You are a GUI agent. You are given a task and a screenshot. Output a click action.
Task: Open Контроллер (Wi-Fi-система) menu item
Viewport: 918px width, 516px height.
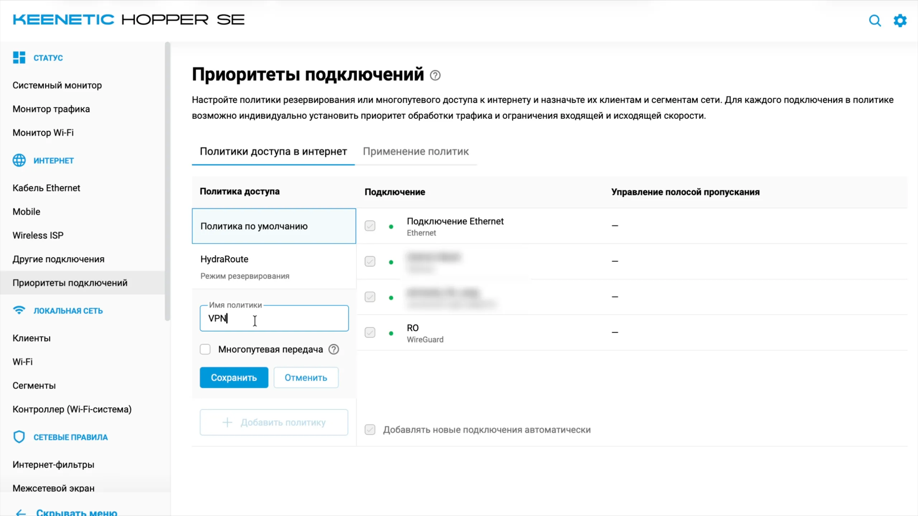pos(72,409)
